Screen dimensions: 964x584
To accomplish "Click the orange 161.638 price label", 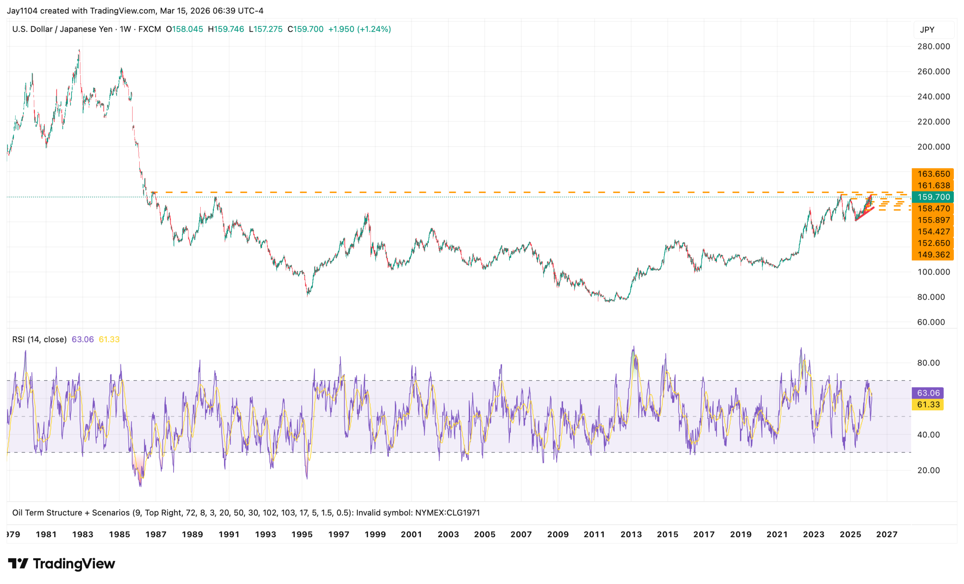I will (933, 185).
